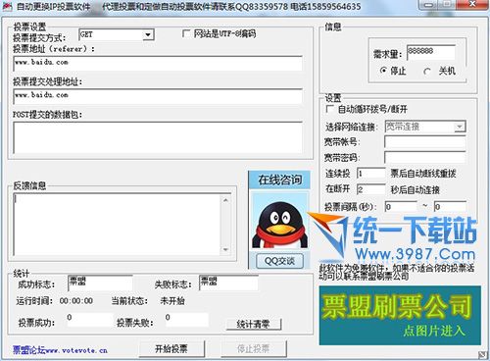
Task: Select the 关机 radio button
Action: coord(426,71)
